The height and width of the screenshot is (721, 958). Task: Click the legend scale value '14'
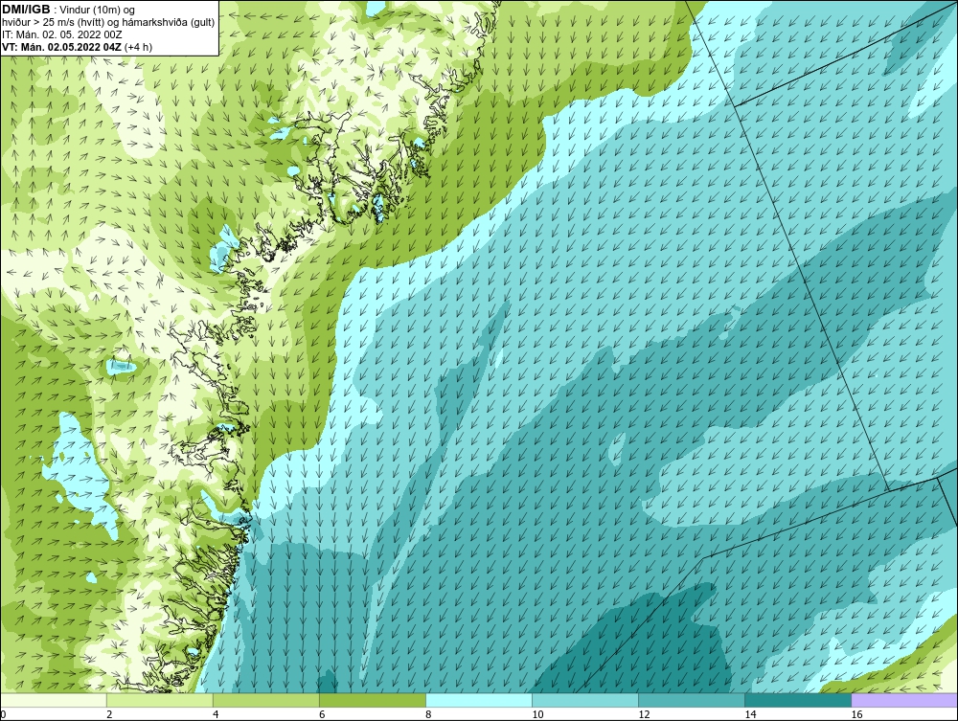[750, 714]
